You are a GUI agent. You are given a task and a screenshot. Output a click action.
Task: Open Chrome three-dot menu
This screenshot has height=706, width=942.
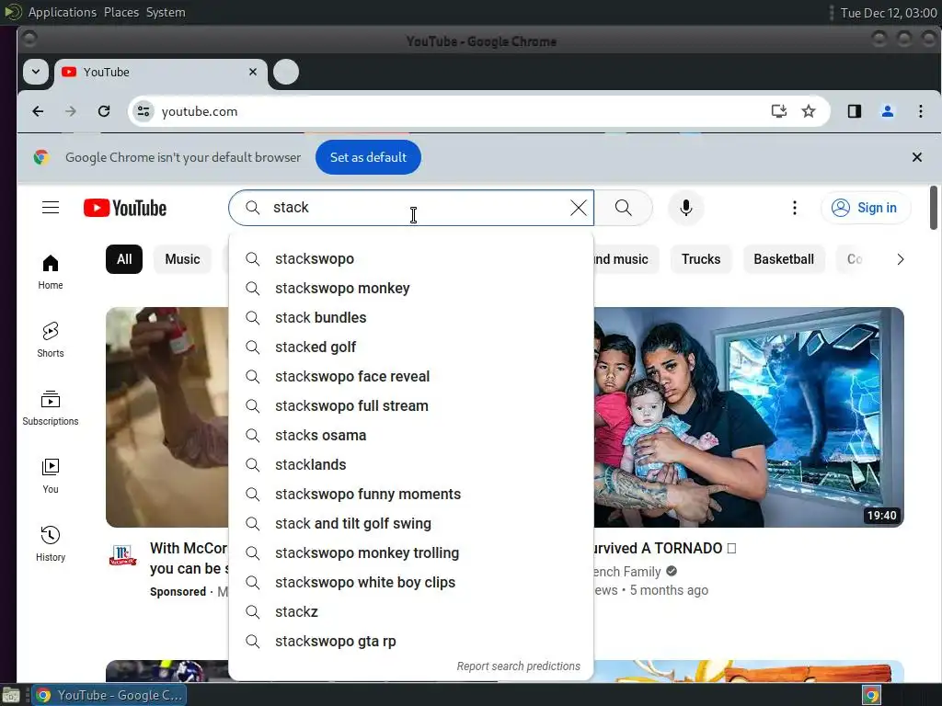(920, 111)
